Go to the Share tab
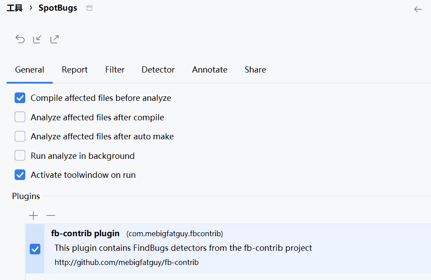The width and height of the screenshot is (431, 280). [255, 70]
